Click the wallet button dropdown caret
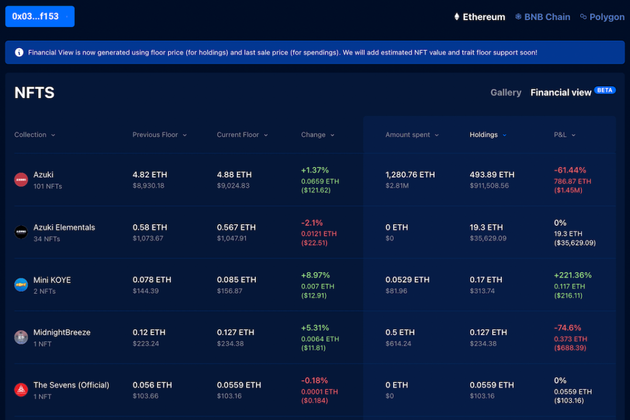 click(x=66, y=17)
